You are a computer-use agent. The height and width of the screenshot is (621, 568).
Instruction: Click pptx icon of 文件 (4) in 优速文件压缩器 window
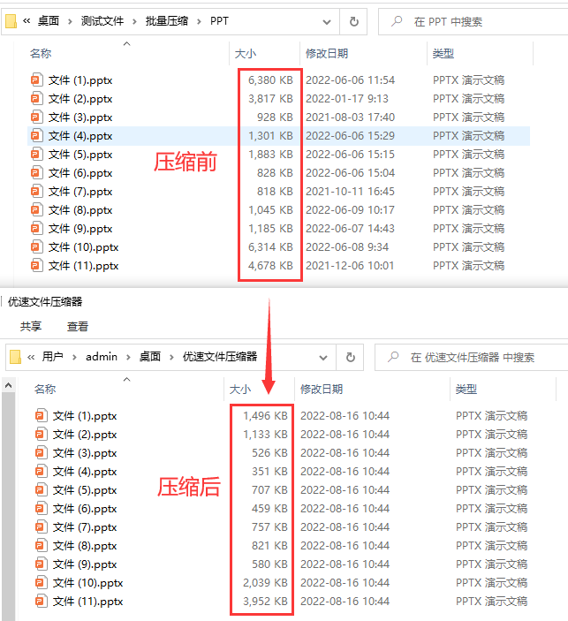[42, 472]
